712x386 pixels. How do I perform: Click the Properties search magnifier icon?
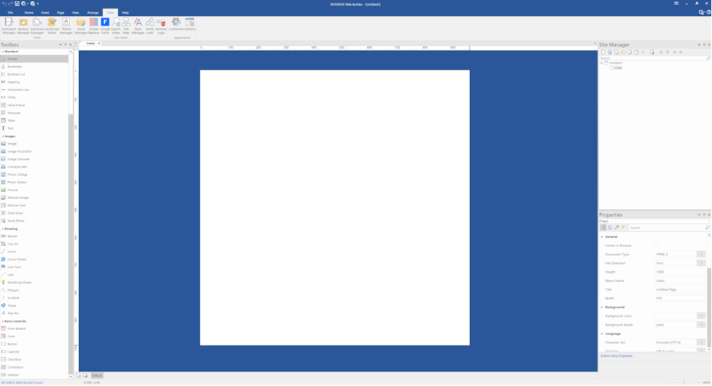coord(707,228)
